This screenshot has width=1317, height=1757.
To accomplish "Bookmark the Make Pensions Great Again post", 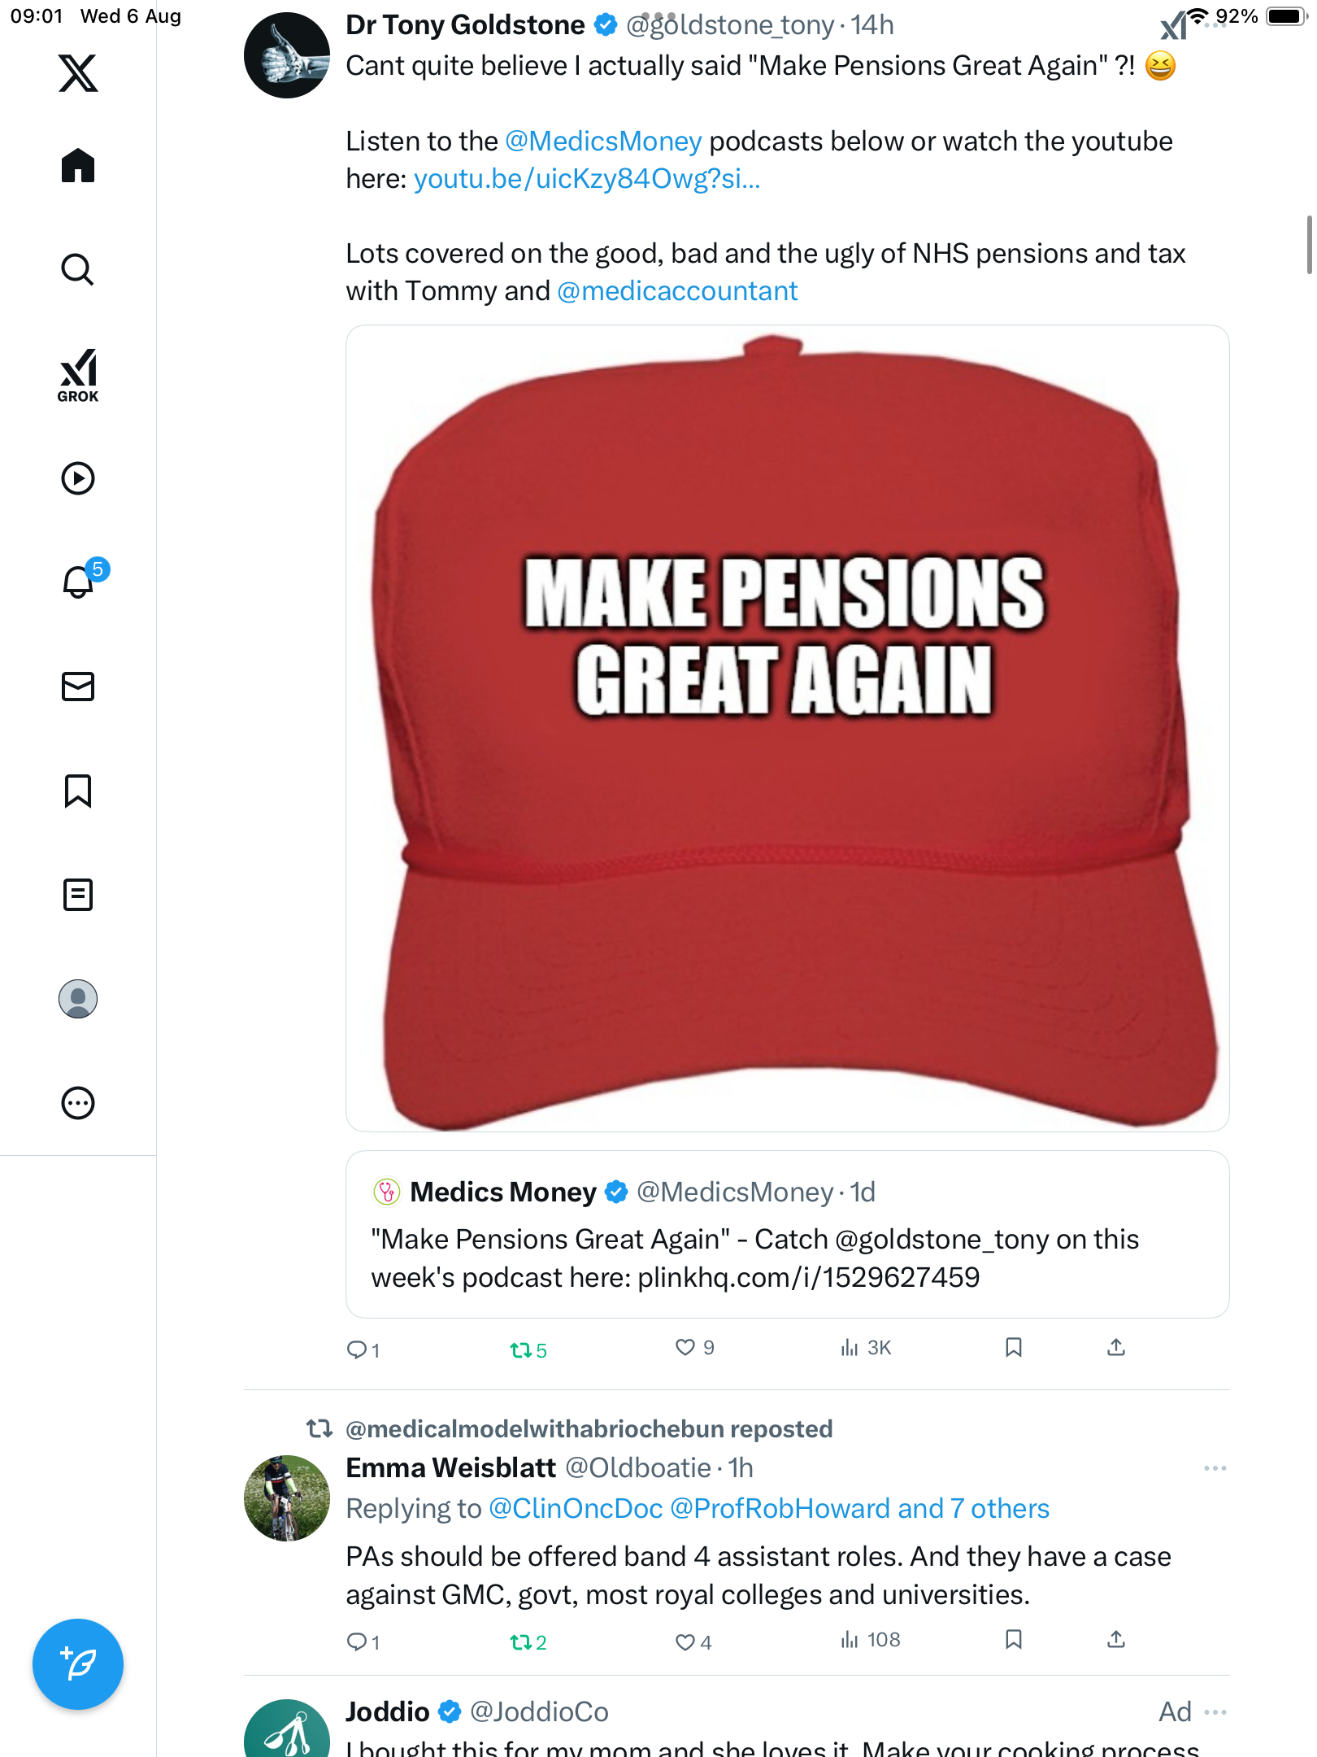I will tap(1013, 1348).
